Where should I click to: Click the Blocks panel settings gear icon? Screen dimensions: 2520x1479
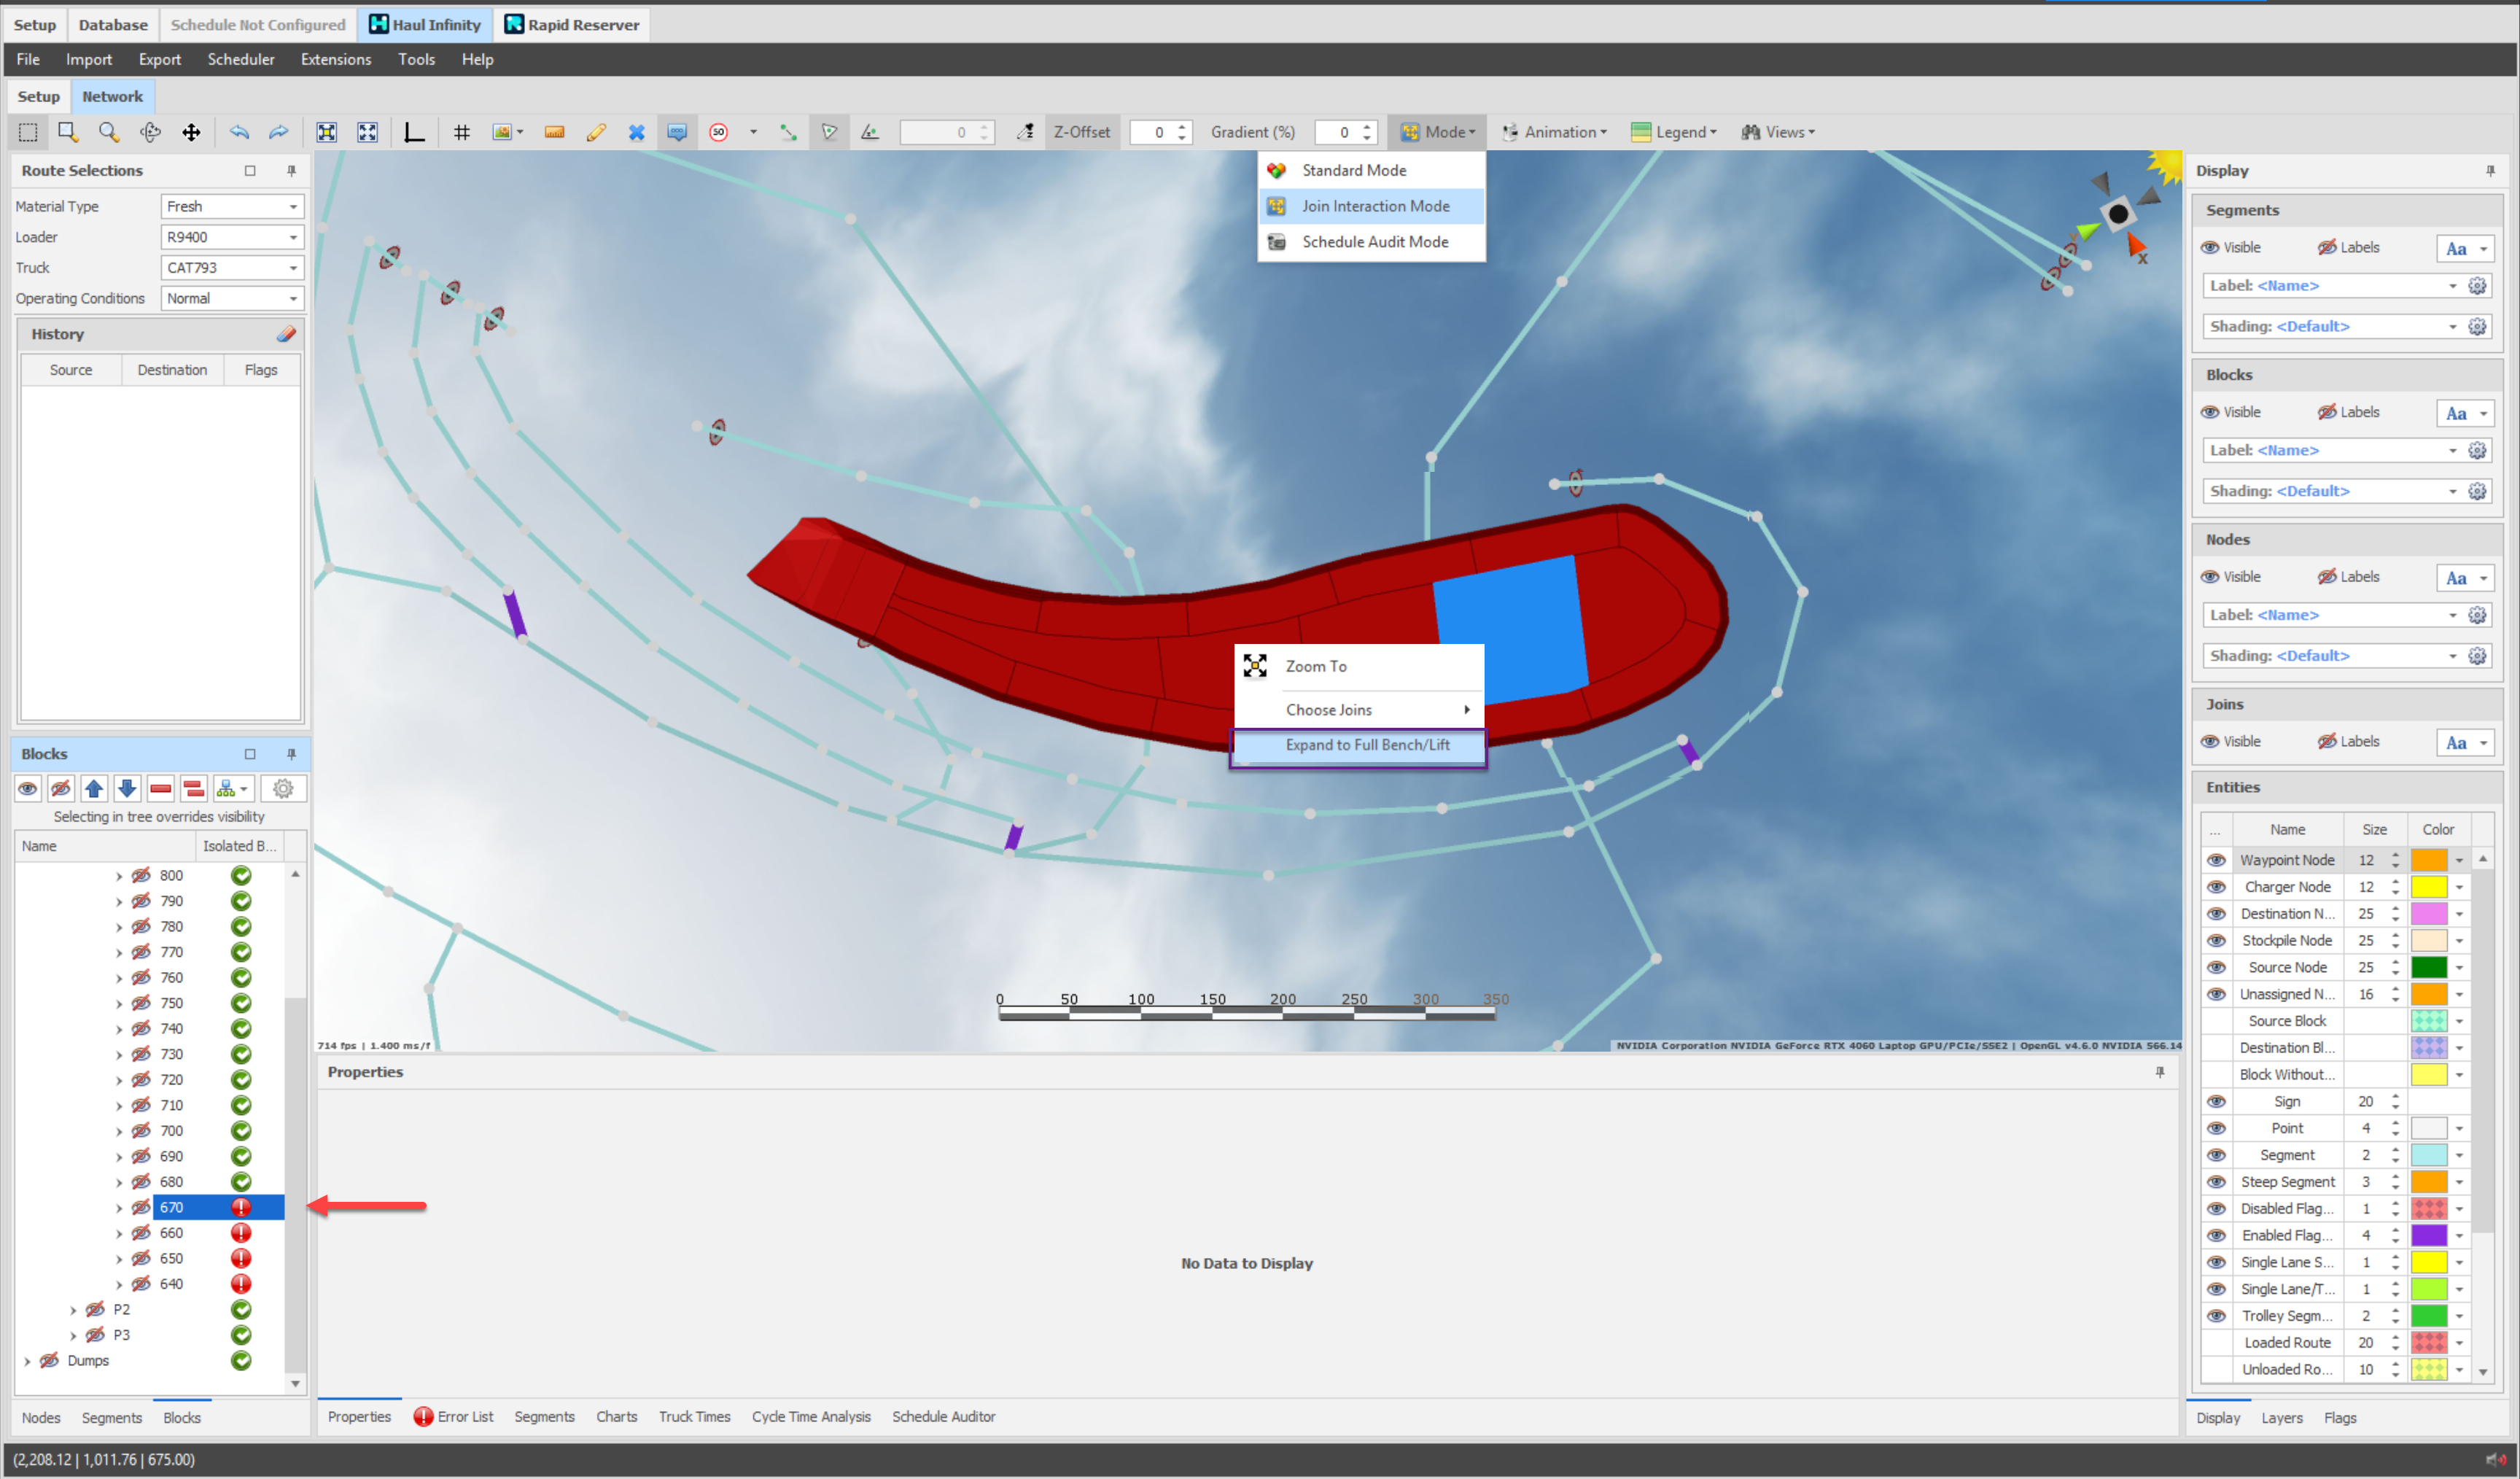tap(283, 789)
